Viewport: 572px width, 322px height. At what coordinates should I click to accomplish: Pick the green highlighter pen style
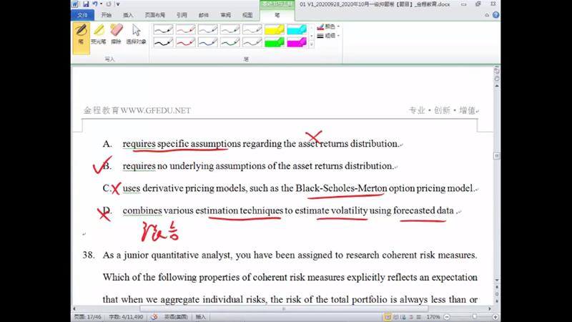(x=274, y=43)
